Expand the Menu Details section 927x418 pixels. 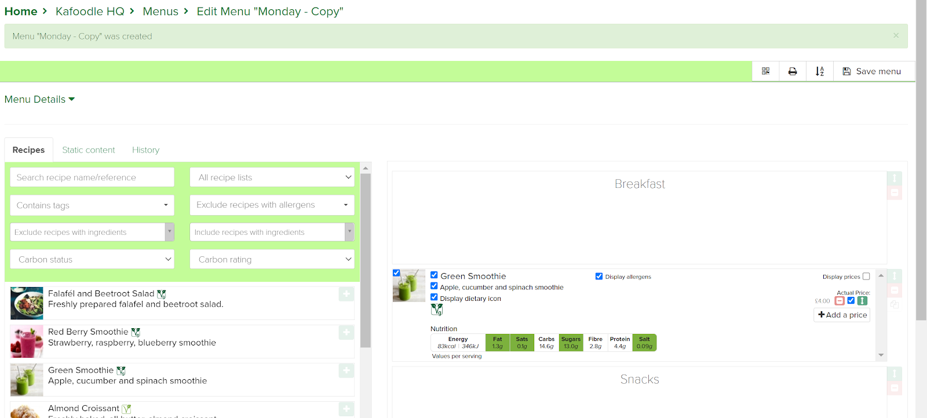click(x=39, y=99)
